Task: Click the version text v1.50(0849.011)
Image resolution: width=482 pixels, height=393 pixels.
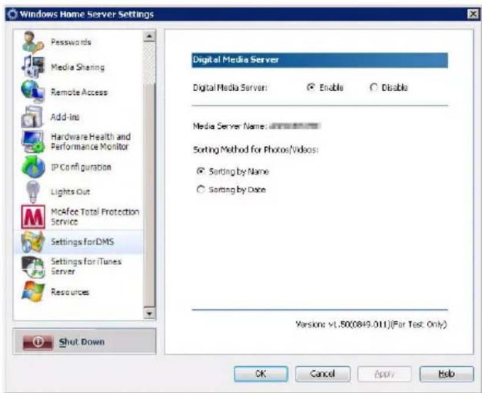Action: pyautogui.click(x=359, y=324)
